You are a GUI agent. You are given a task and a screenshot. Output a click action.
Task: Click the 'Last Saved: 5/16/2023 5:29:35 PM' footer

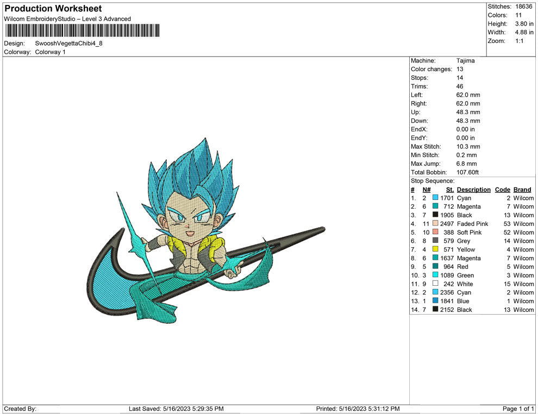pos(177,409)
